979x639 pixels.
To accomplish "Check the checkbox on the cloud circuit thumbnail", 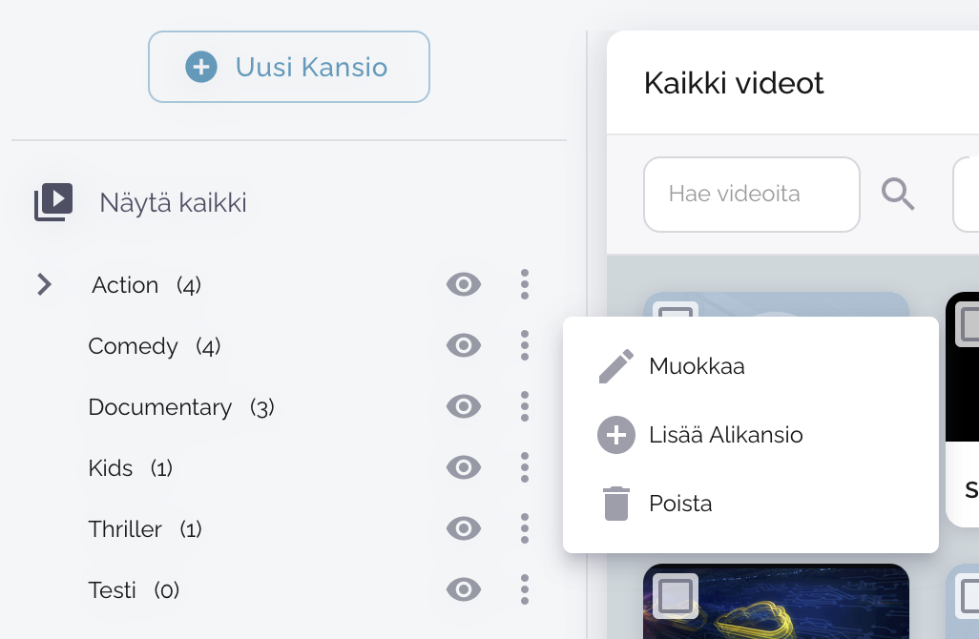I will click(x=676, y=596).
